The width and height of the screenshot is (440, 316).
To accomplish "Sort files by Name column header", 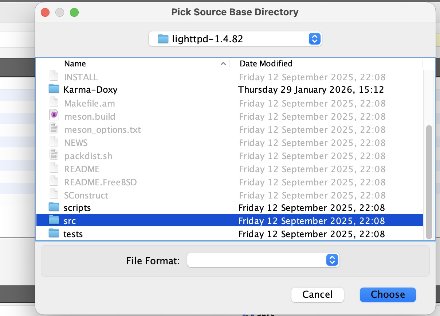I will [x=75, y=64].
